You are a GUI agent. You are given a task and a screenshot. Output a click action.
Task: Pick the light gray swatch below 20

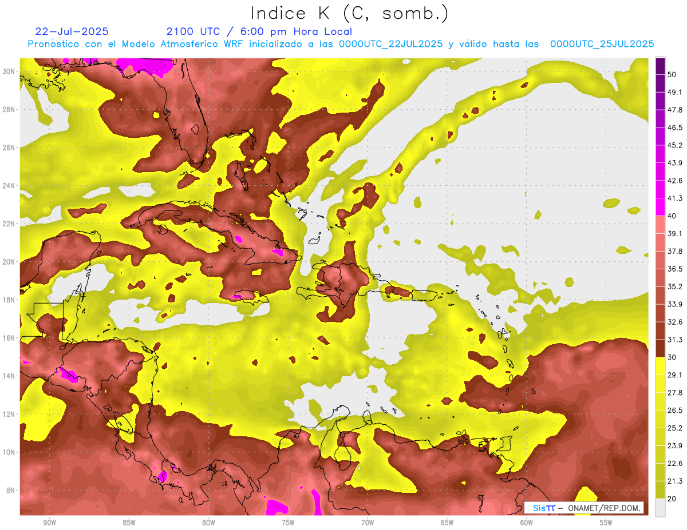coord(660,507)
